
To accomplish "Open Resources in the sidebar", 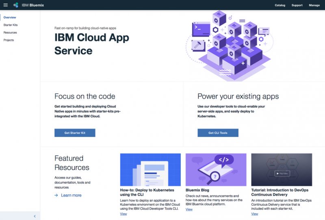I will [10, 33].
